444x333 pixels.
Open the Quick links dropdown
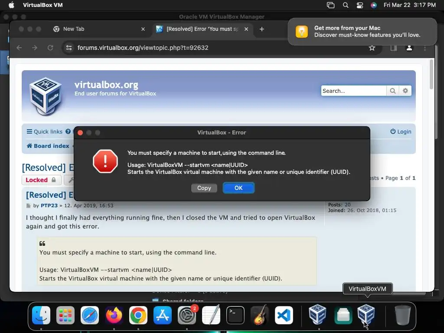coord(45,132)
